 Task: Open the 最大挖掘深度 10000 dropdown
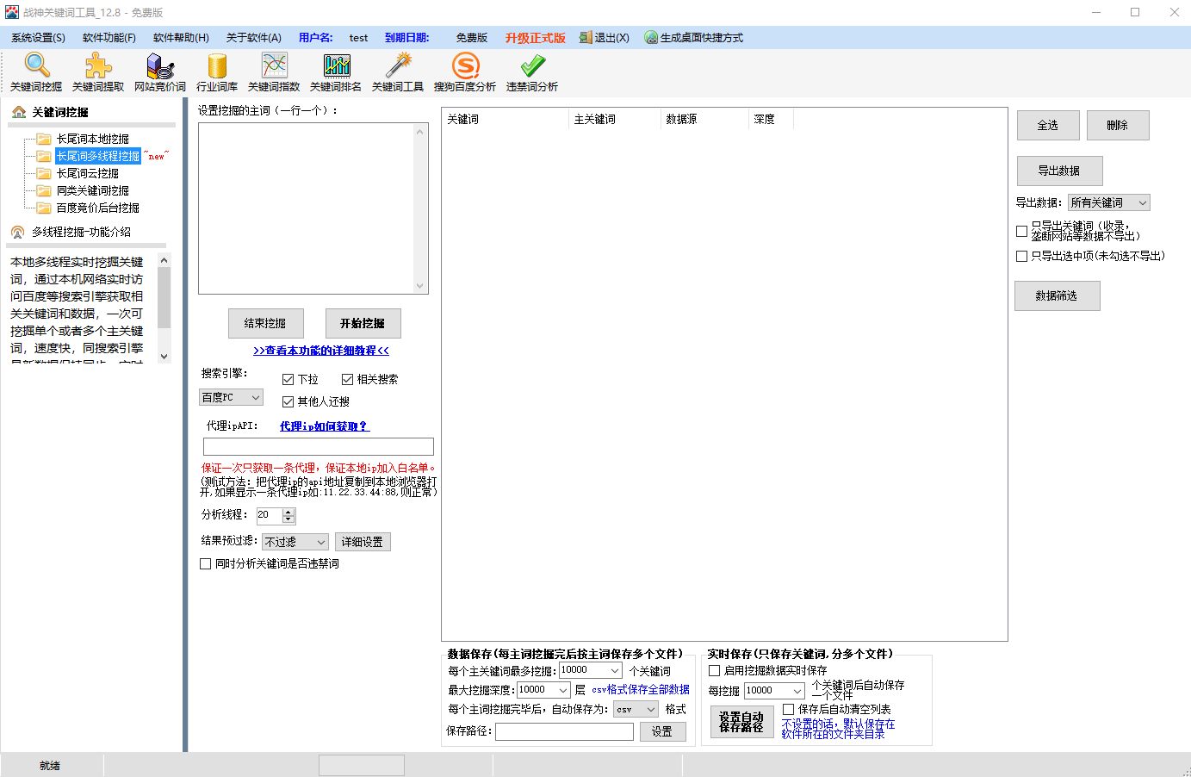tap(543, 690)
